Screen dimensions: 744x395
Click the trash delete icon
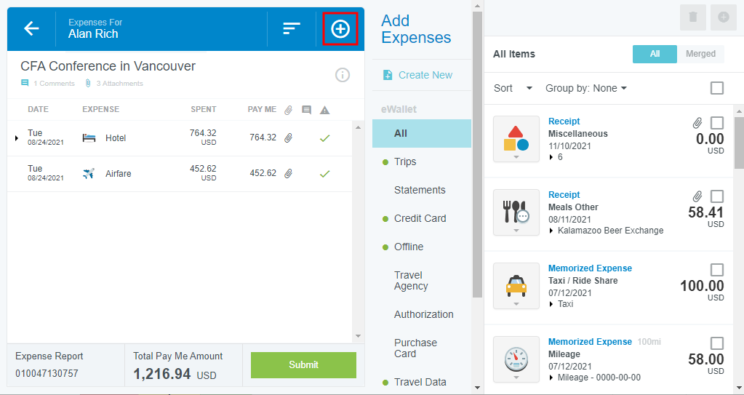pyautogui.click(x=692, y=17)
